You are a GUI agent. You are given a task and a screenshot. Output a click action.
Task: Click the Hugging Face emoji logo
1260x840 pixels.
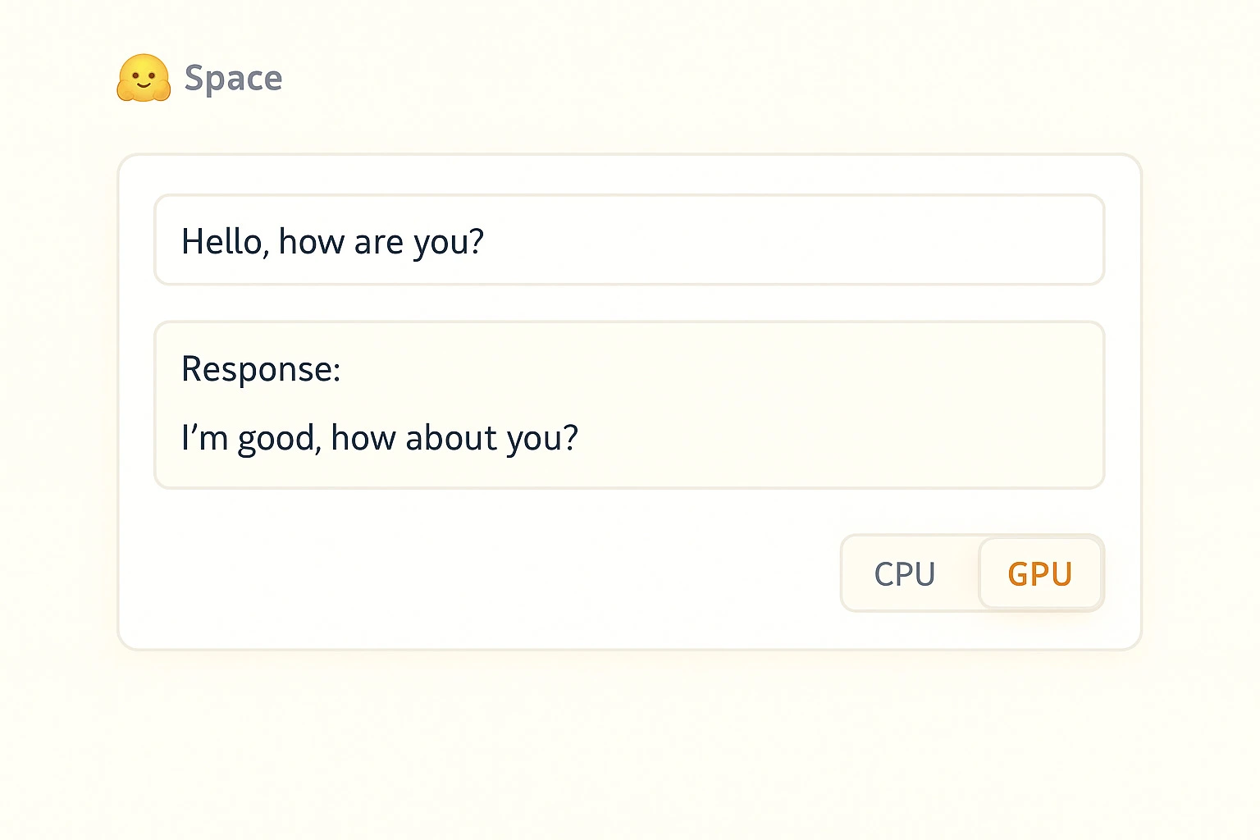pyautogui.click(x=144, y=78)
